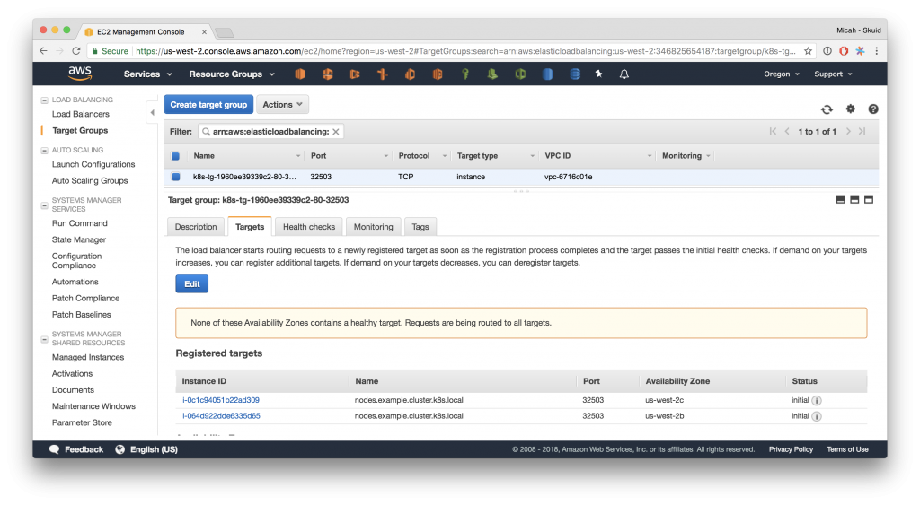
Task: Open instance i-064d922dde6335d65 link
Action: pos(221,416)
